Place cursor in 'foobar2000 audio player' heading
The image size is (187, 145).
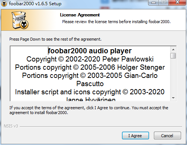coord(90,51)
